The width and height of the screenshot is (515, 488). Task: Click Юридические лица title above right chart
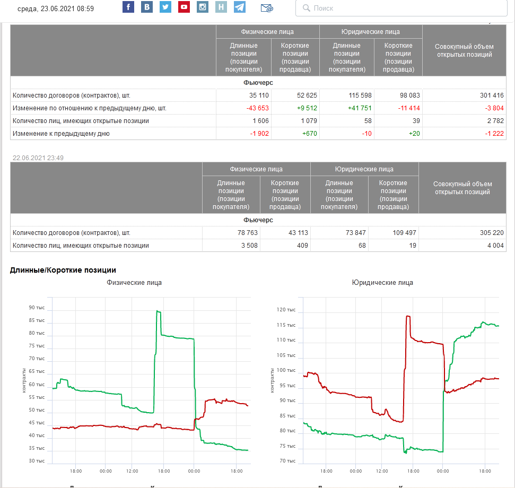pyautogui.click(x=382, y=283)
